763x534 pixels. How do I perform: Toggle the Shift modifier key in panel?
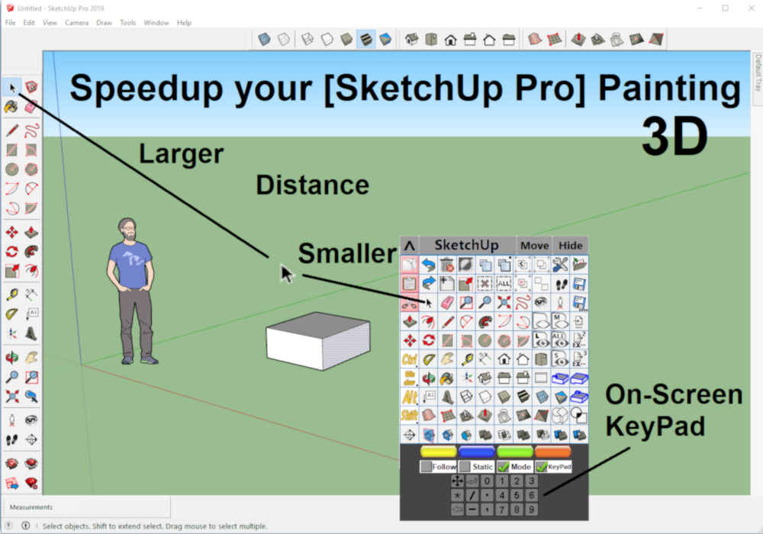[409, 415]
